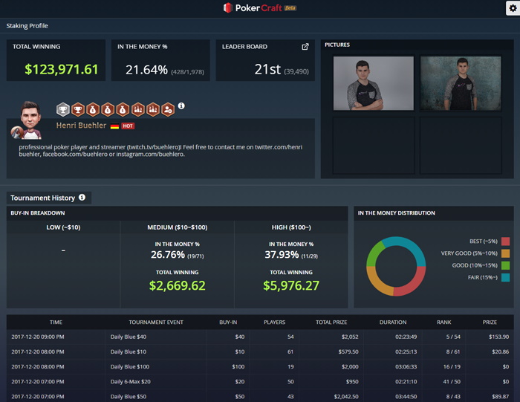Screen dimensions: 520x402
Task: Open the crossed-arms profile photo
Action: (x=374, y=83)
